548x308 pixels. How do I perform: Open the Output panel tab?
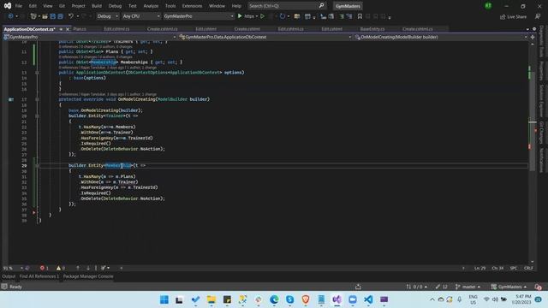(9, 276)
